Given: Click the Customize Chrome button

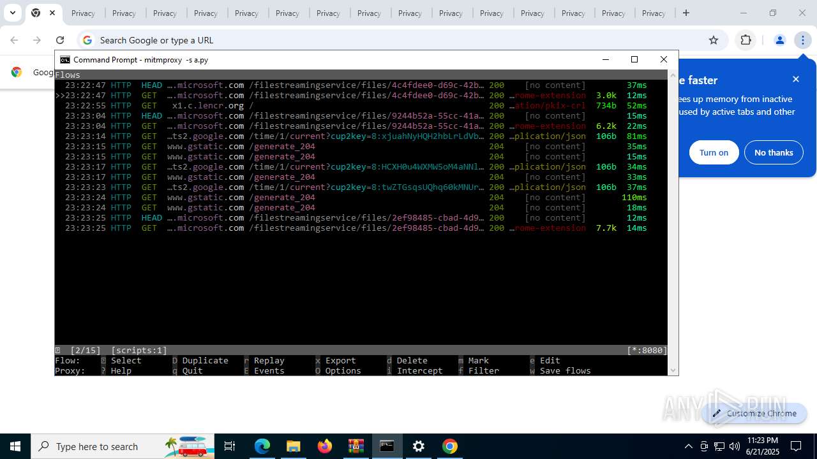Looking at the screenshot, I should [754, 413].
